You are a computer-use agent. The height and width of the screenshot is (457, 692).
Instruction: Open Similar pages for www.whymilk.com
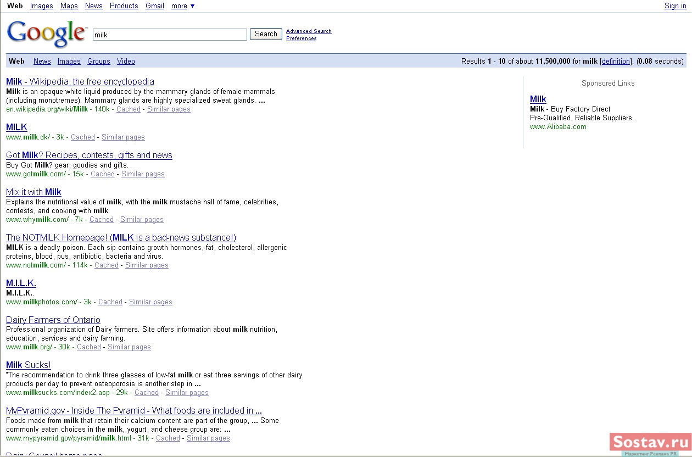click(x=142, y=220)
